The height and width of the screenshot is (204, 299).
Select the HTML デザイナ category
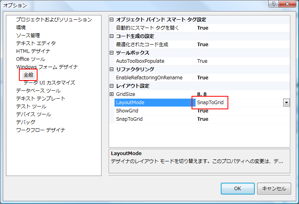point(33,51)
